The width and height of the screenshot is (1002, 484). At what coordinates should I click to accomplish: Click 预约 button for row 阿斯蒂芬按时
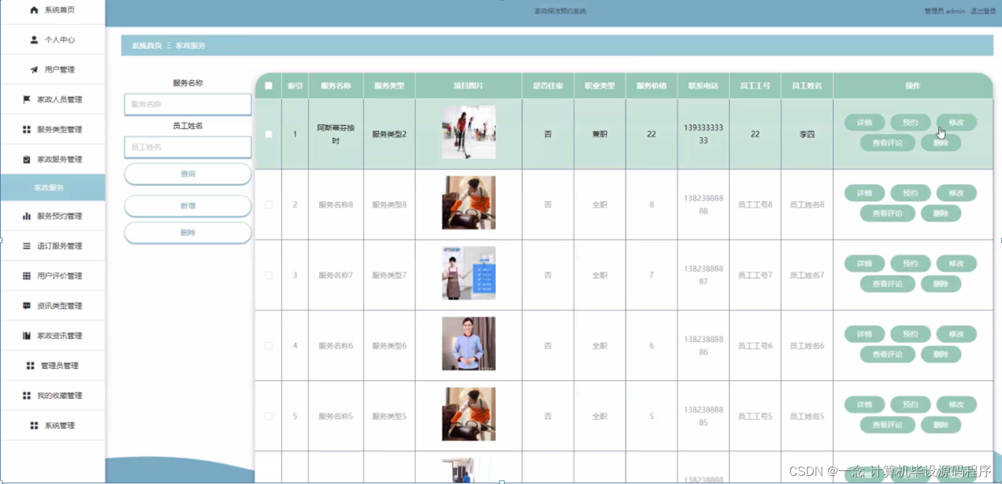point(911,122)
